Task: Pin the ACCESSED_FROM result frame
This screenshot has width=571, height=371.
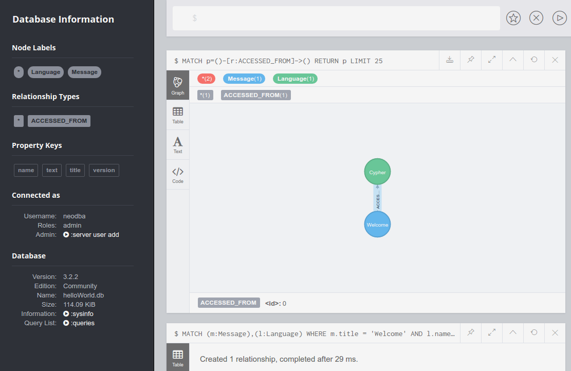Action: click(x=471, y=60)
